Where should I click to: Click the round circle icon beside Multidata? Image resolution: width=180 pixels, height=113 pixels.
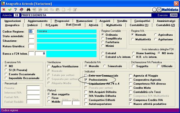point(154,10)
